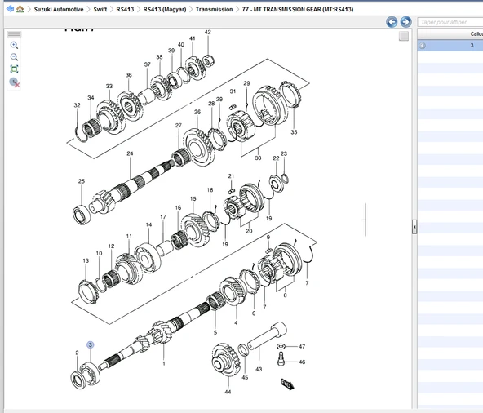Click the round icon in callout row 3
The width and height of the screenshot is (483, 413).
(423, 46)
